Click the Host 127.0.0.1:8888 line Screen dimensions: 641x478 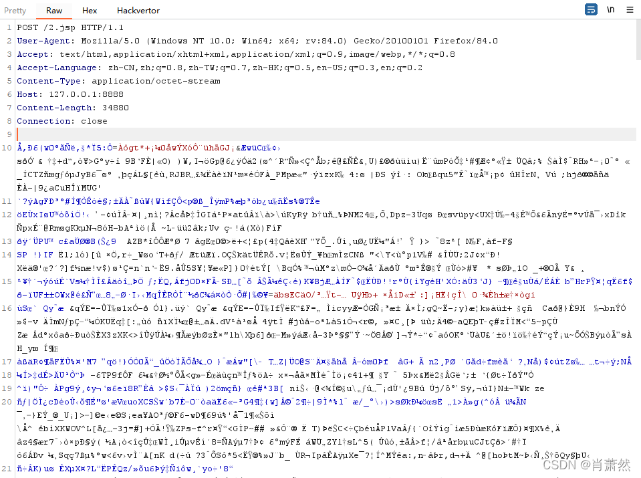point(70,94)
